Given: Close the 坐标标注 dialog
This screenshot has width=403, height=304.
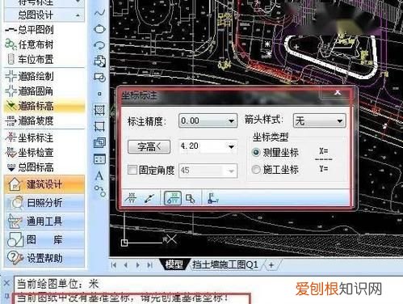Looking at the screenshot, I should point(338,93).
